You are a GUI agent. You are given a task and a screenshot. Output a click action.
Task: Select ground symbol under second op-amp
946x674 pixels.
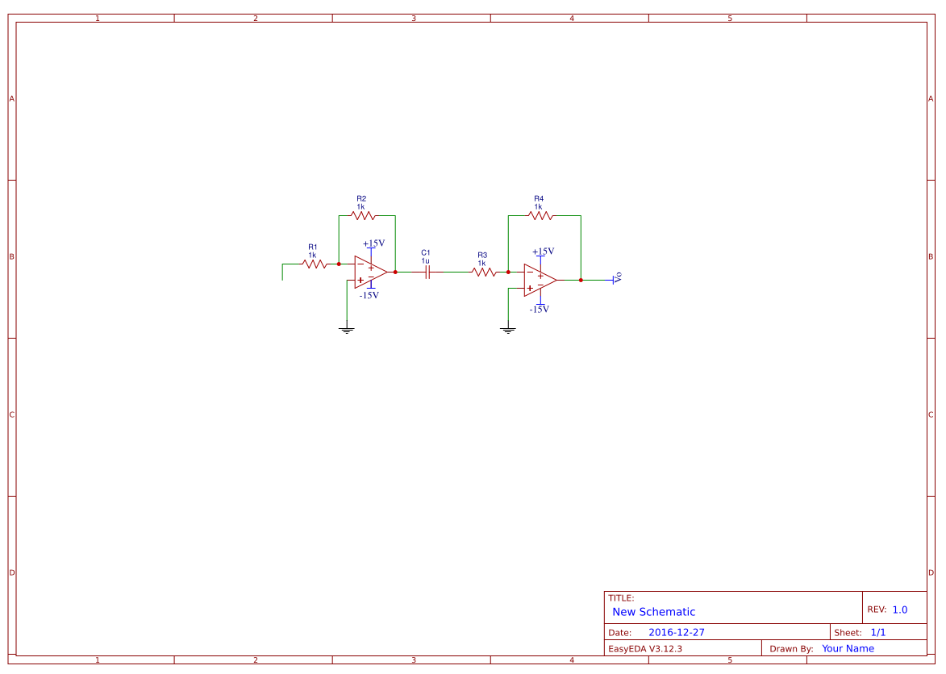(508, 330)
